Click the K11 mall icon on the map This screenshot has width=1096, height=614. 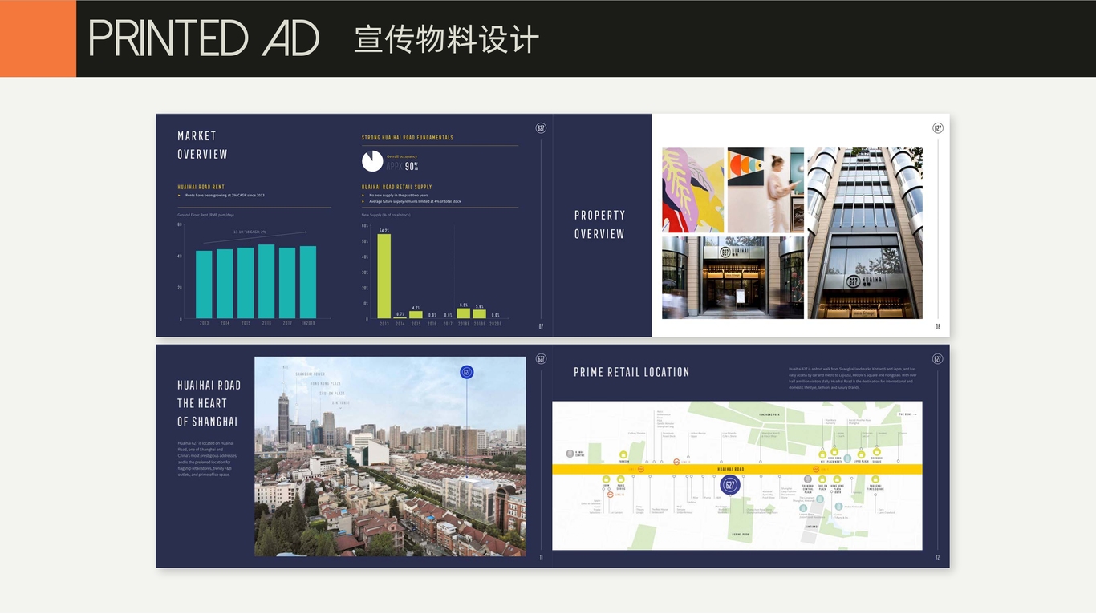pyautogui.click(x=822, y=454)
